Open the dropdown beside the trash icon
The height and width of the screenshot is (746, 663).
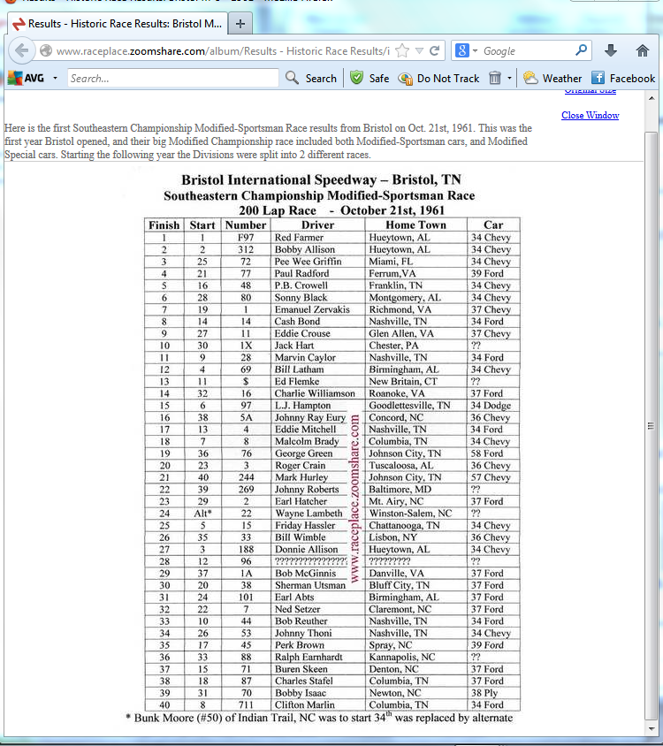tap(509, 78)
